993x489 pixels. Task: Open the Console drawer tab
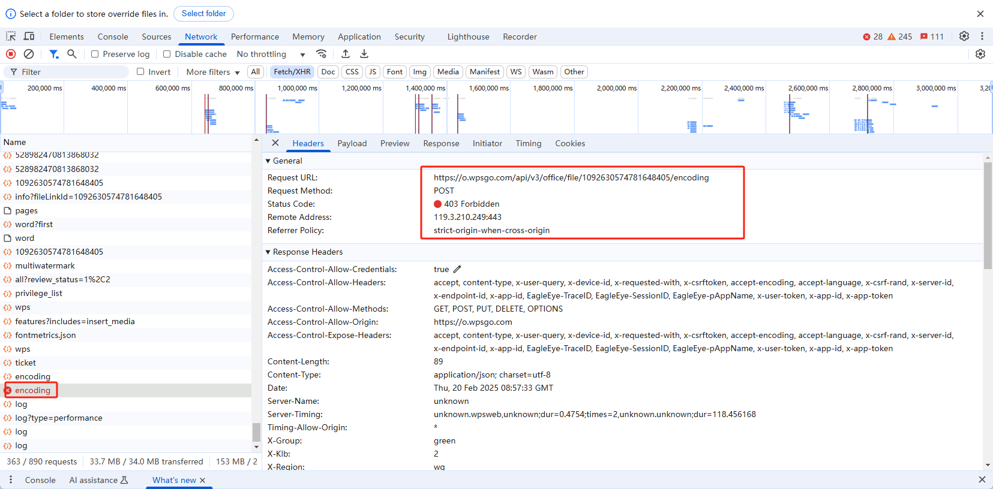[40, 480]
